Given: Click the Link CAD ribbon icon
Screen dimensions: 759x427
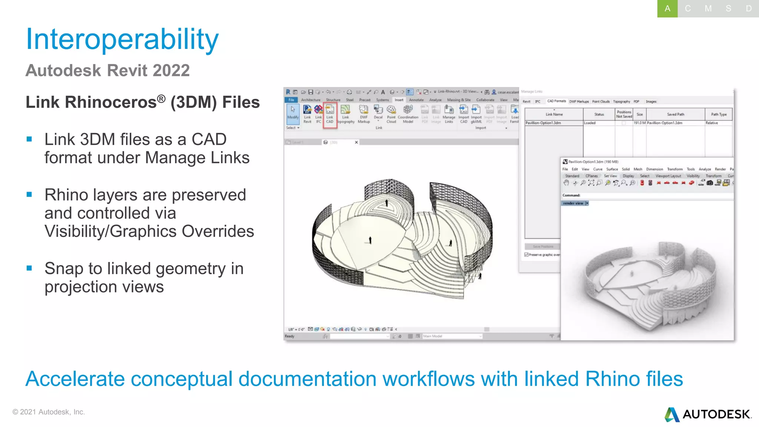Looking at the screenshot, I should click(329, 114).
